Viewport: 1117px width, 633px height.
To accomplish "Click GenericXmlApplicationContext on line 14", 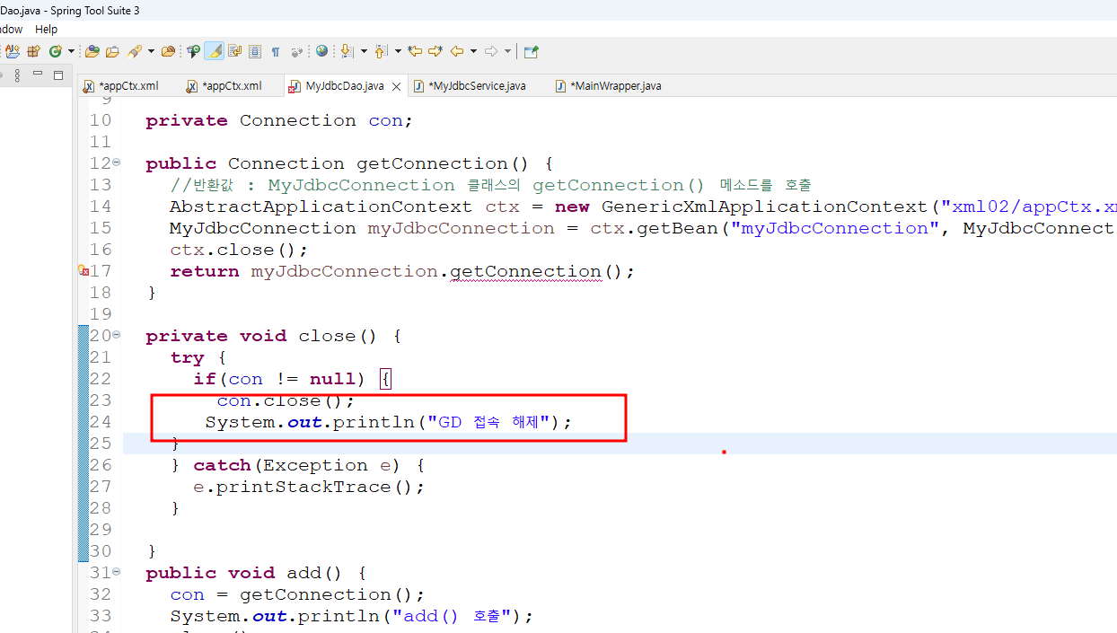I will (765, 207).
